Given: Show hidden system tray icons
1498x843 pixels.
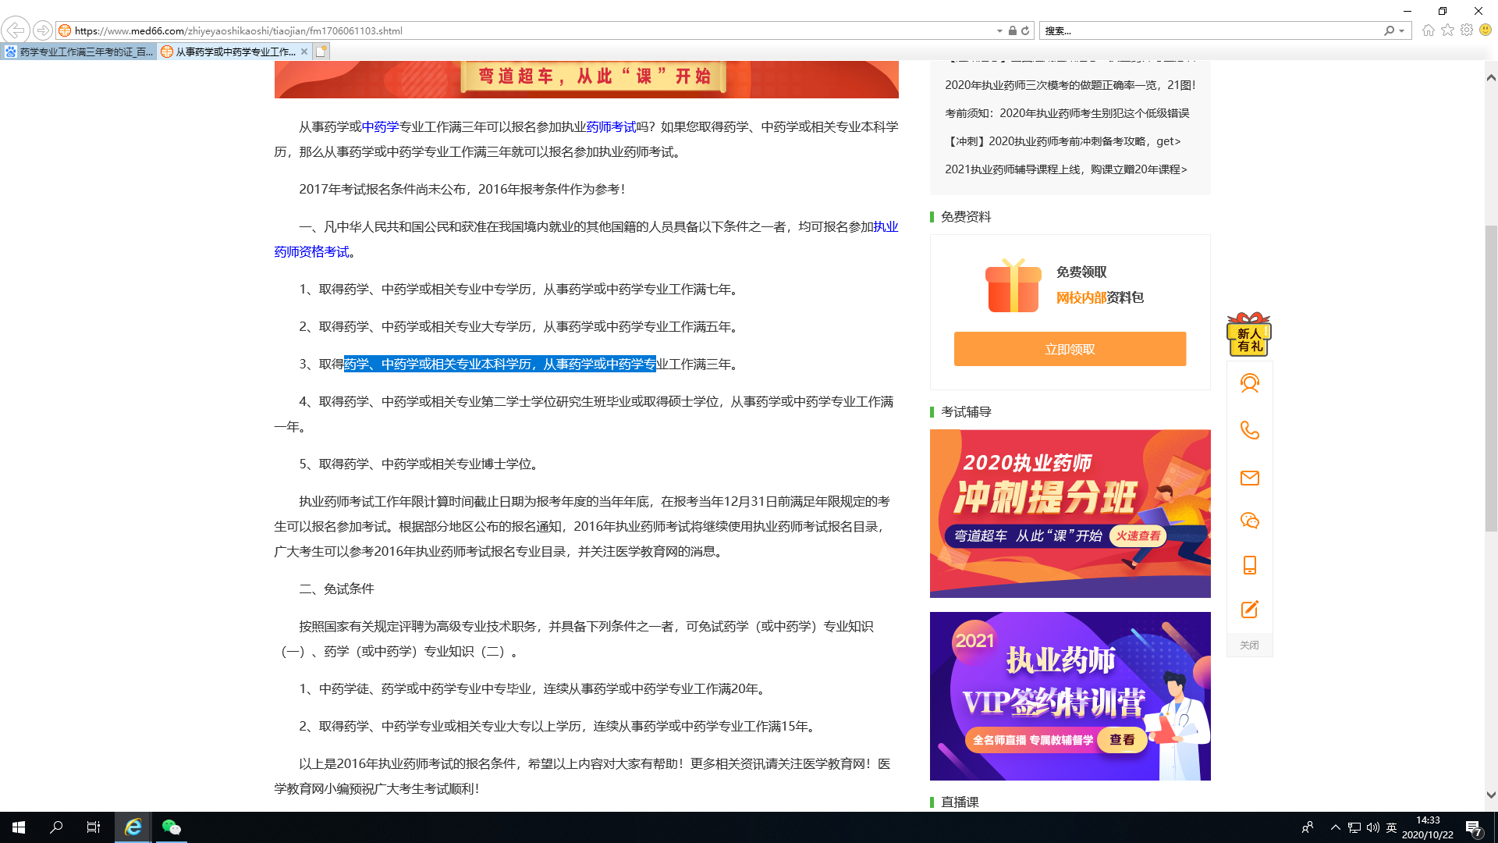Looking at the screenshot, I should [1335, 827].
